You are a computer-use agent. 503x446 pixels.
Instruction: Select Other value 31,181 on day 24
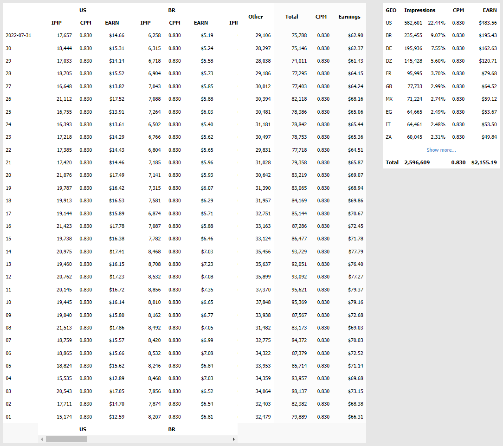[x=263, y=124]
